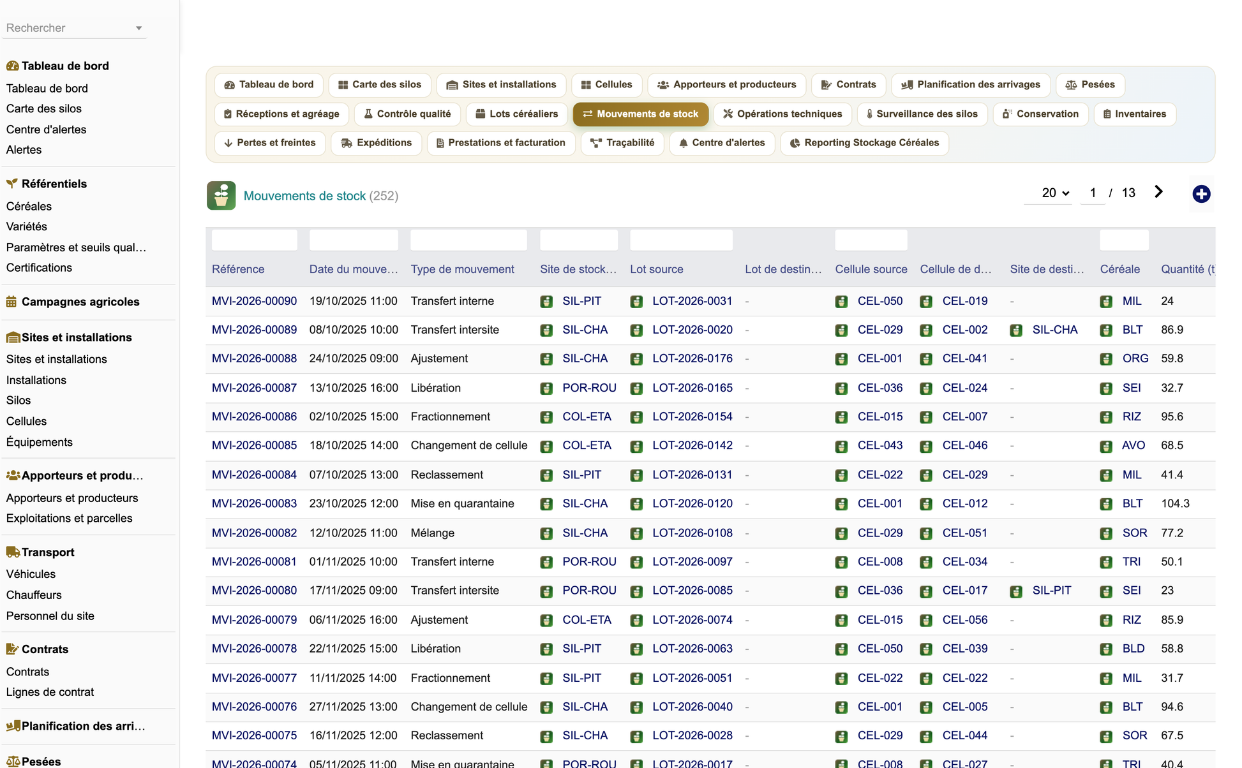Click the Transport truck icon in sidebar

point(13,552)
